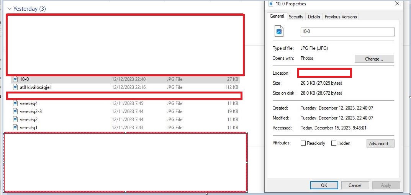Click date 12/12/2023 22:40 in list
The width and height of the screenshot is (411, 195).
129,79
